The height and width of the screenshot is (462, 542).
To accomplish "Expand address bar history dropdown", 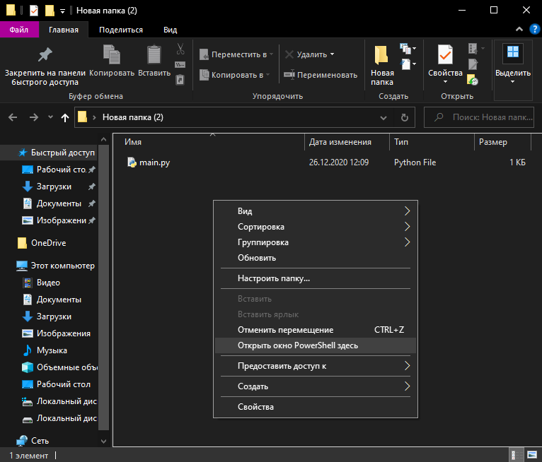I will 384,118.
